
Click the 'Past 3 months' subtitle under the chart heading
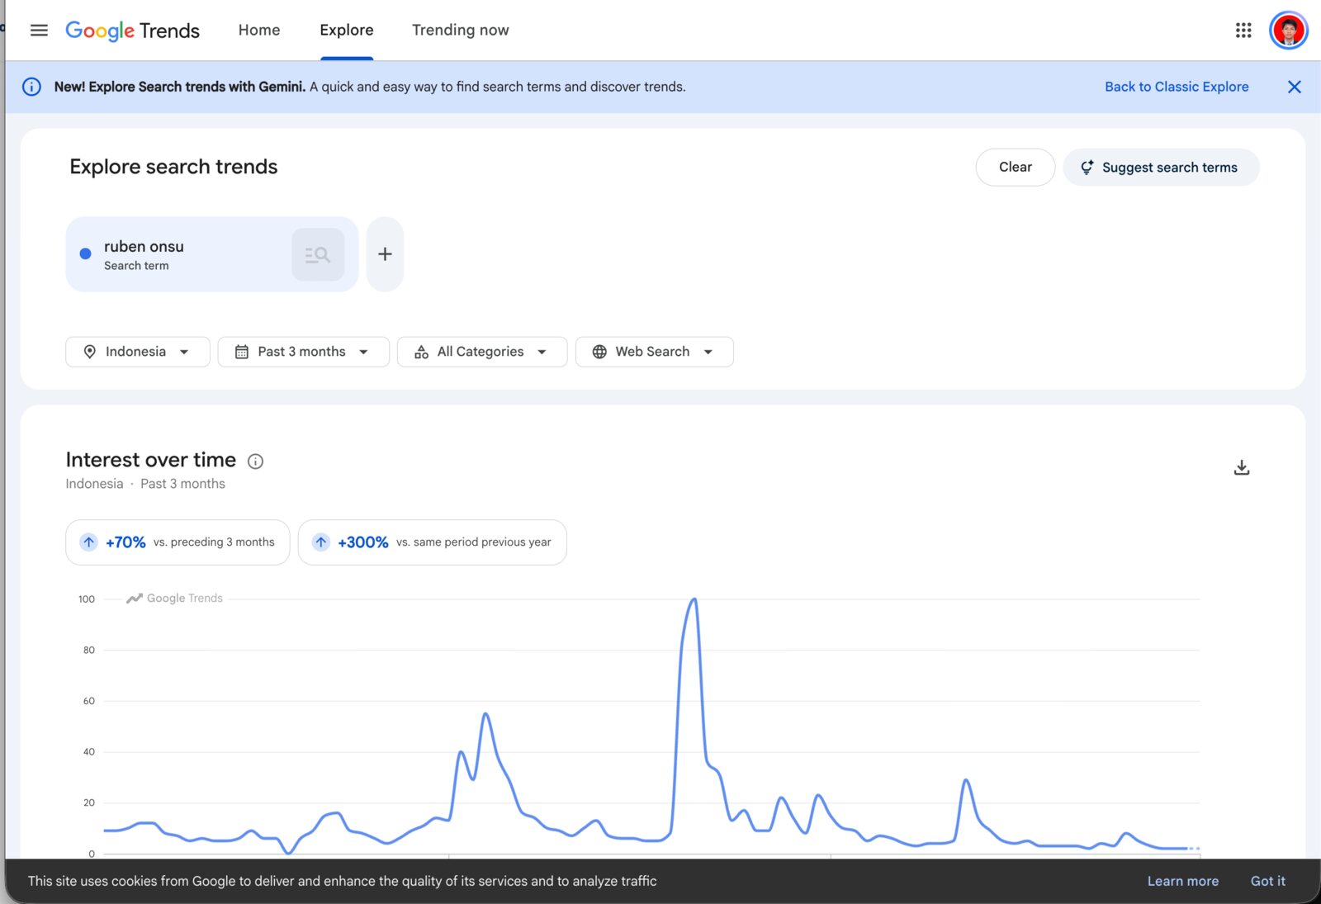182,484
